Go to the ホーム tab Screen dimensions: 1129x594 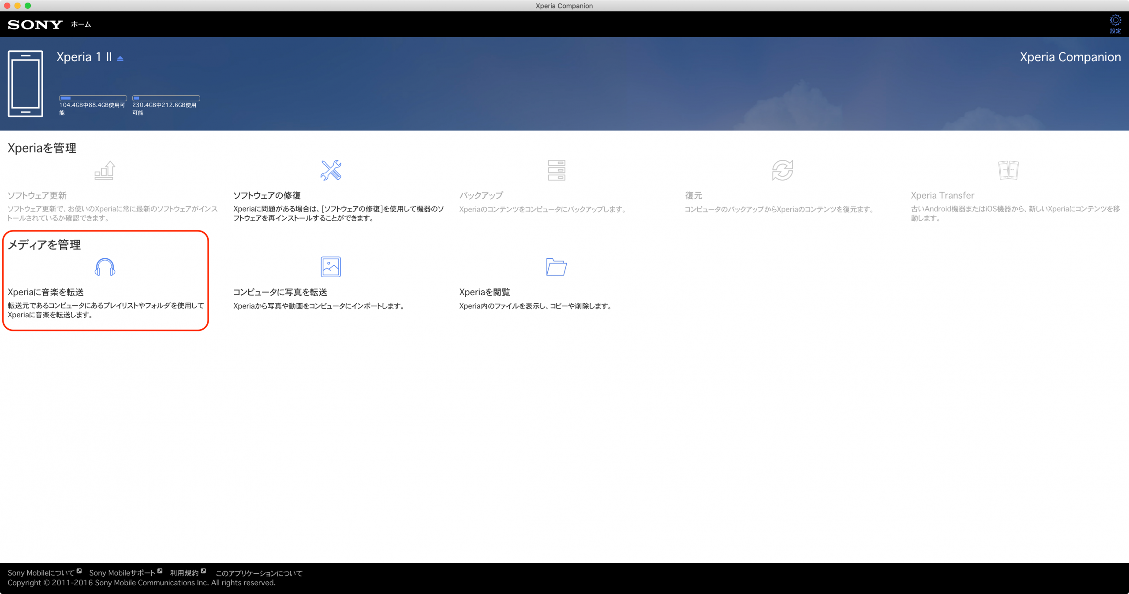81,25
